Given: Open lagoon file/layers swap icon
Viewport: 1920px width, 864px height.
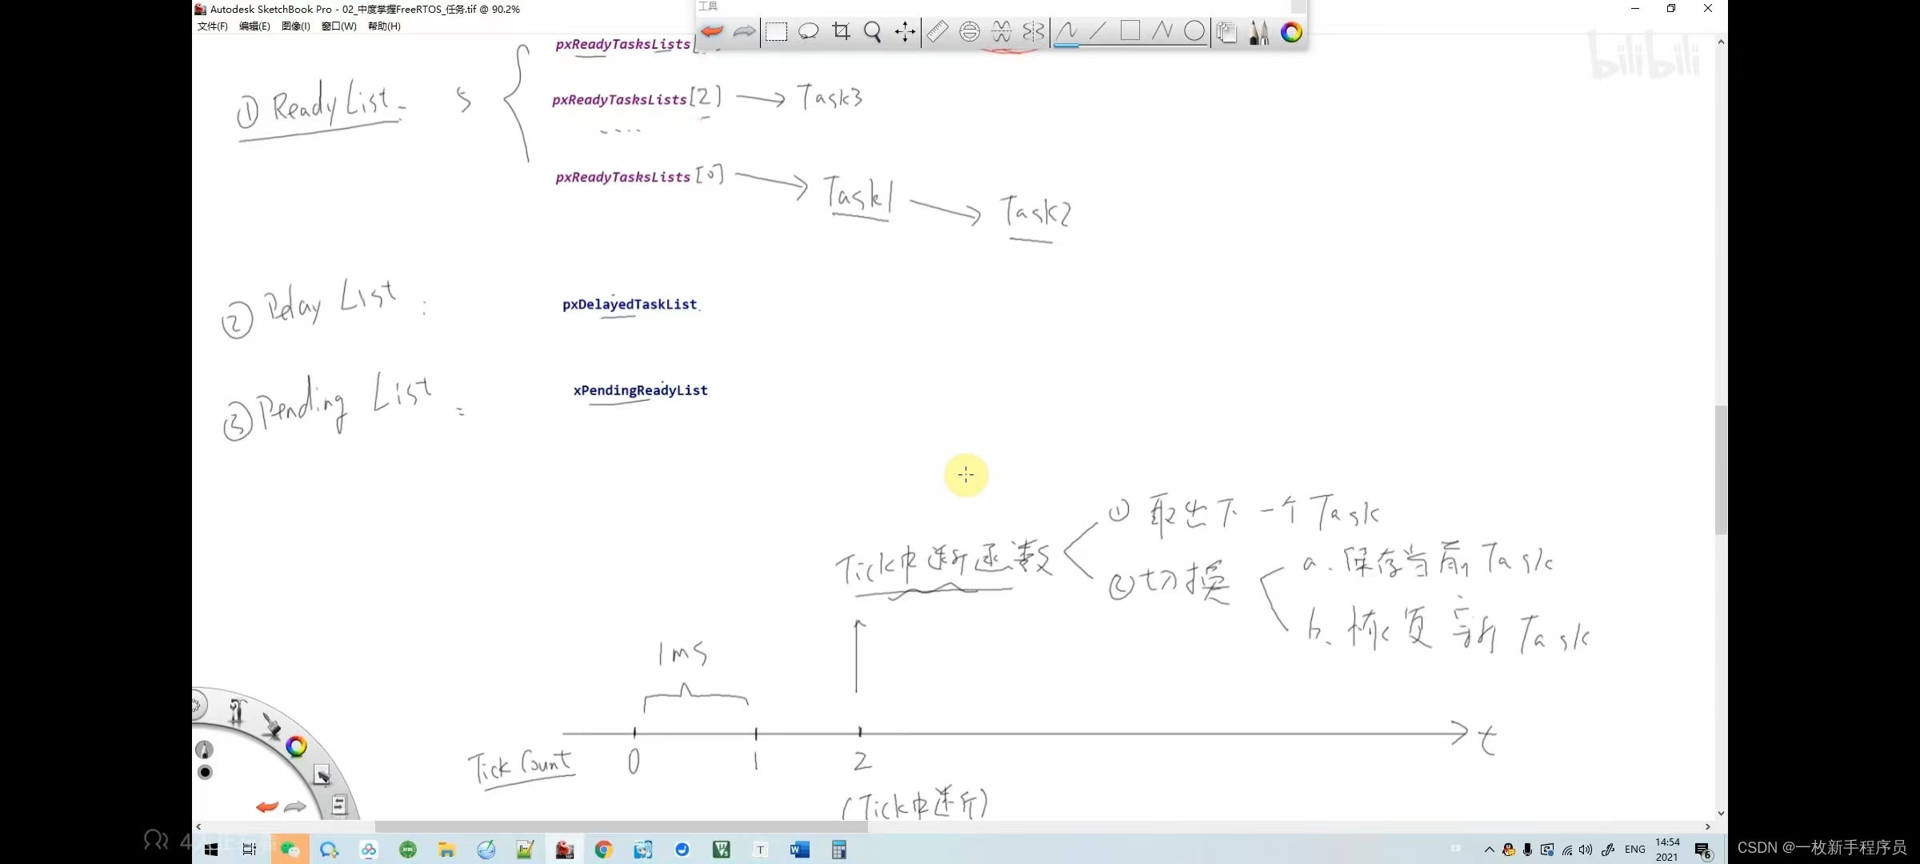Looking at the screenshot, I should [x=338, y=805].
